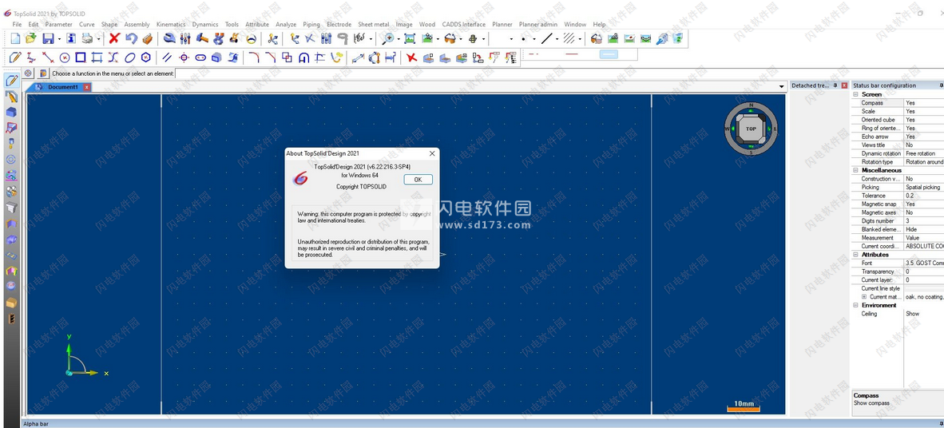Collapse the Miscellaneous section

[x=855, y=170]
